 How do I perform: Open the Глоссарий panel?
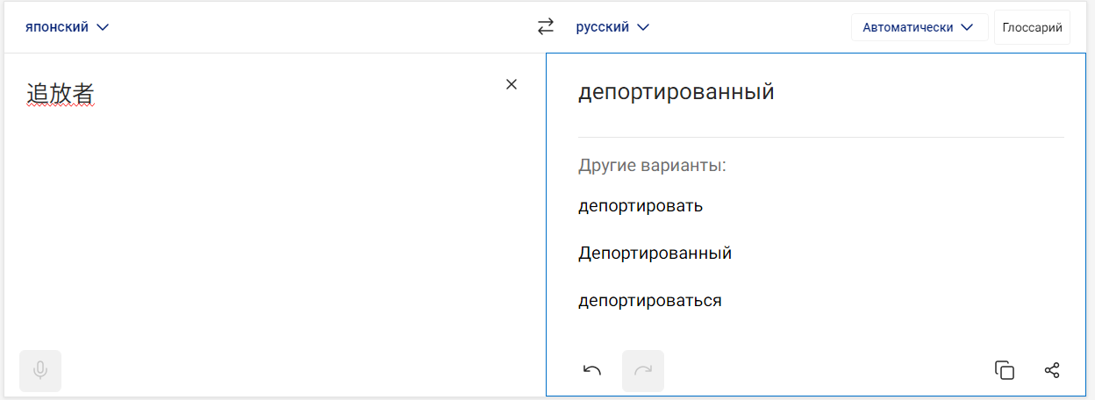point(1032,27)
